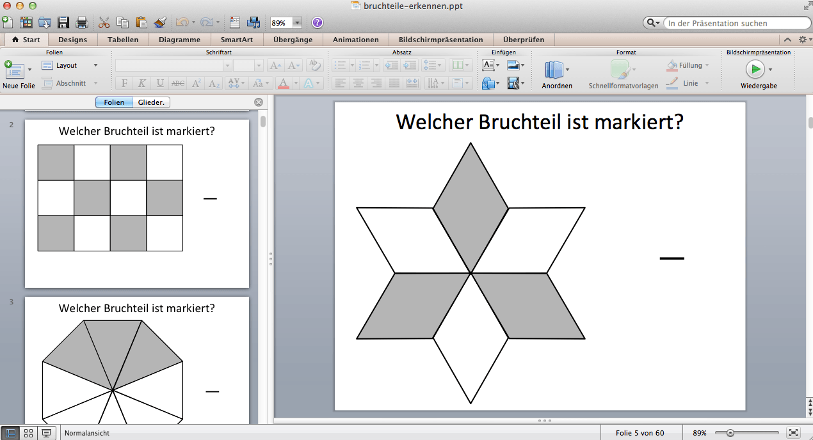The image size is (813, 440).
Task: Click the Schnellformatvorlagen quick styles icon
Action: (620, 69)
